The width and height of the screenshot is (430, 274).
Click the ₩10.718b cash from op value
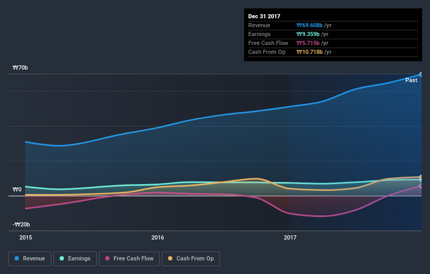coord(310,52)
